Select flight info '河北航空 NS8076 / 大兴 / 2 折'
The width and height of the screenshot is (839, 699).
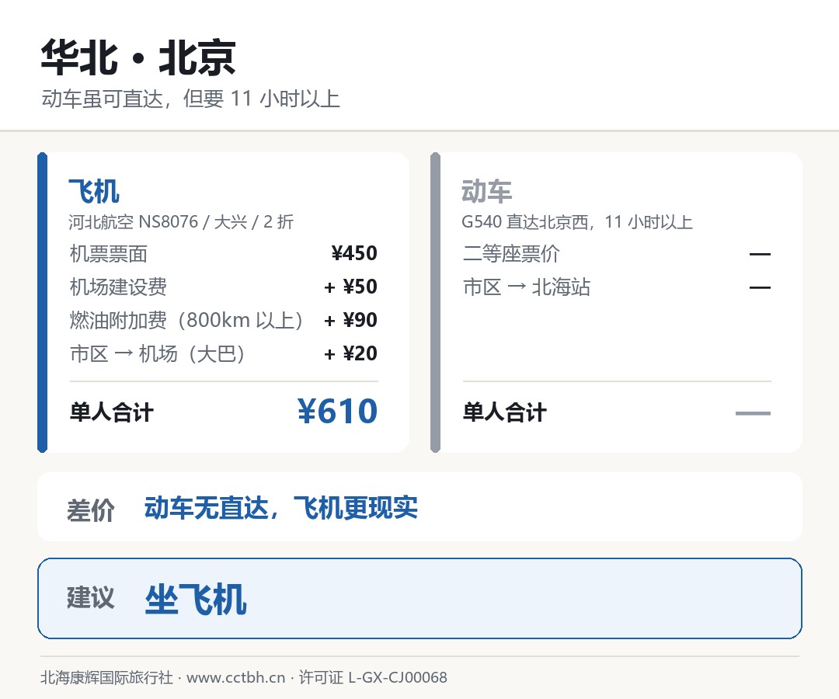(x=181, y=221)
